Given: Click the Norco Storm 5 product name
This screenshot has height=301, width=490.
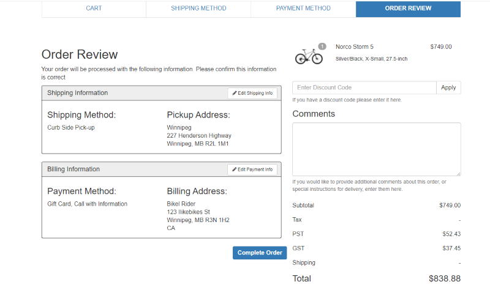Looking at the screenshot, I should click(355, 47).
